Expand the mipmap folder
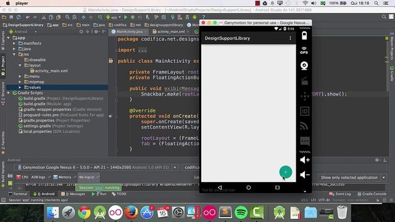395x222 pixels. [20, 82]
